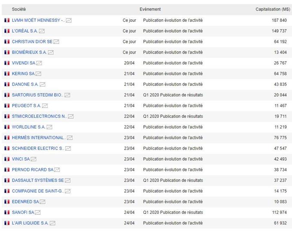The width and height of the screenshot is (292, 231).
Task: Open the Worldline S.A. company link
Action: [x=29, y=127]
